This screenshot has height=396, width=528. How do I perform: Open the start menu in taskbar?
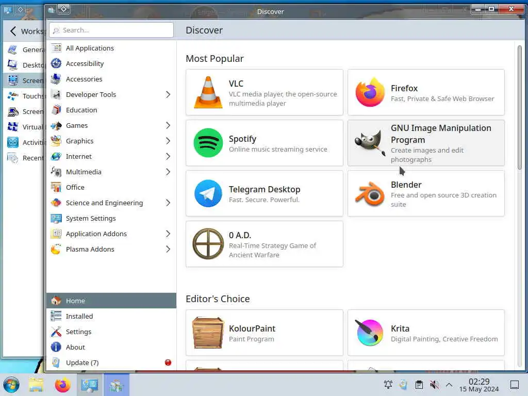(x=11, y=385)
